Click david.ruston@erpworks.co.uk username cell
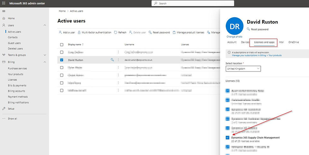 click(138, 60)
